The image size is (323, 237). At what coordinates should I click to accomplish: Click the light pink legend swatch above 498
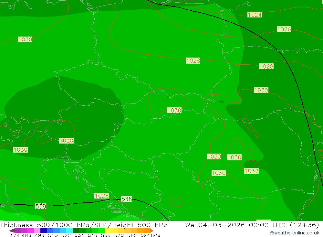37,231
